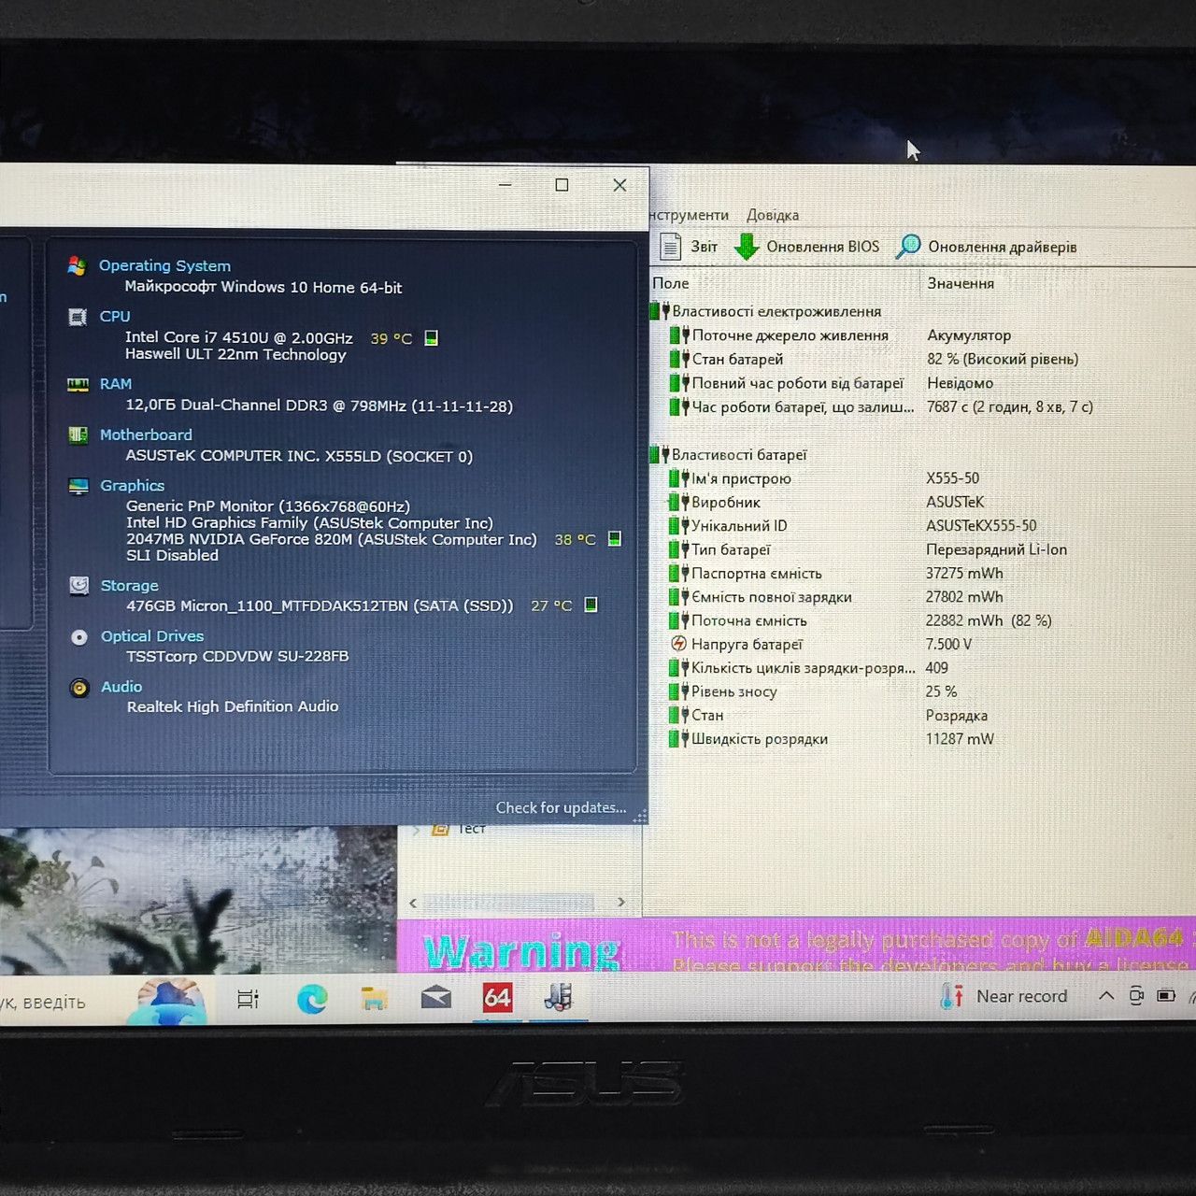1196x1196 pixels.
Task: Show hidden tray icons with the chevron
Action: pos(1106,996)
